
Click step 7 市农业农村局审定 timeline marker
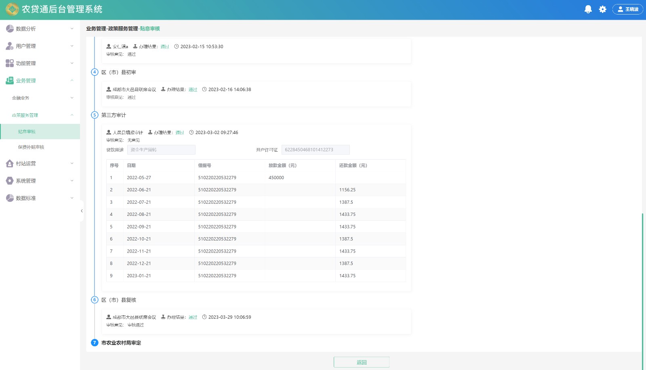tap(95, 343)
